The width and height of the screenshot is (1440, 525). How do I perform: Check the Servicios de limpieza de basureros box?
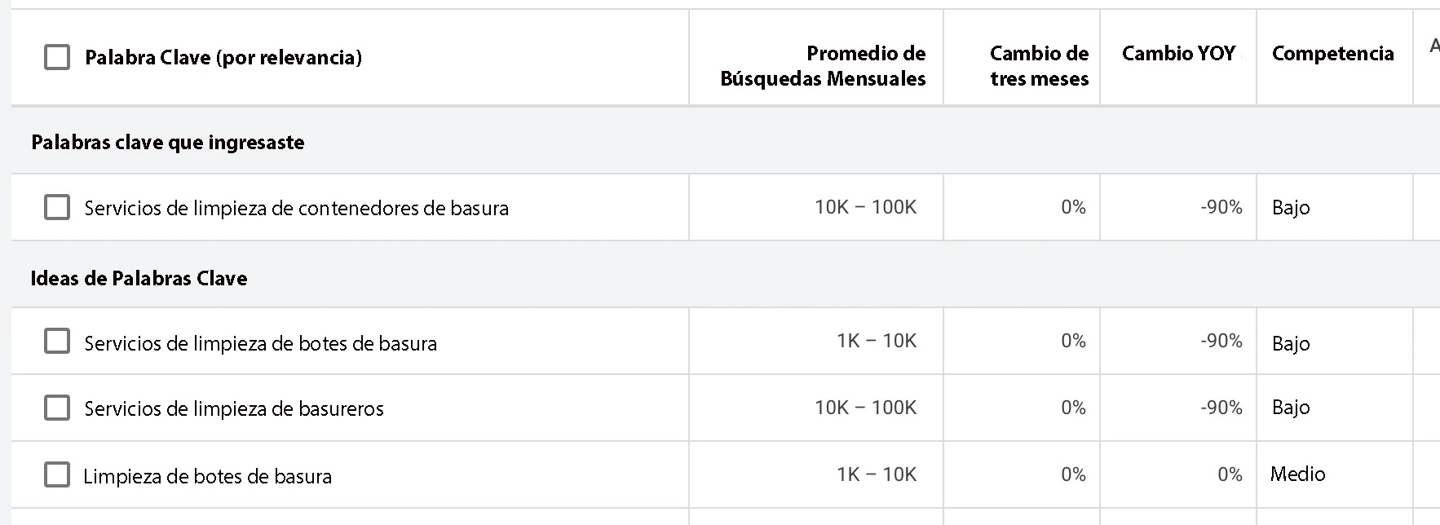57,408
